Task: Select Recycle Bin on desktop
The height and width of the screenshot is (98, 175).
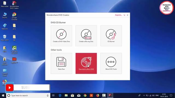Action: (x=5, y=38)
